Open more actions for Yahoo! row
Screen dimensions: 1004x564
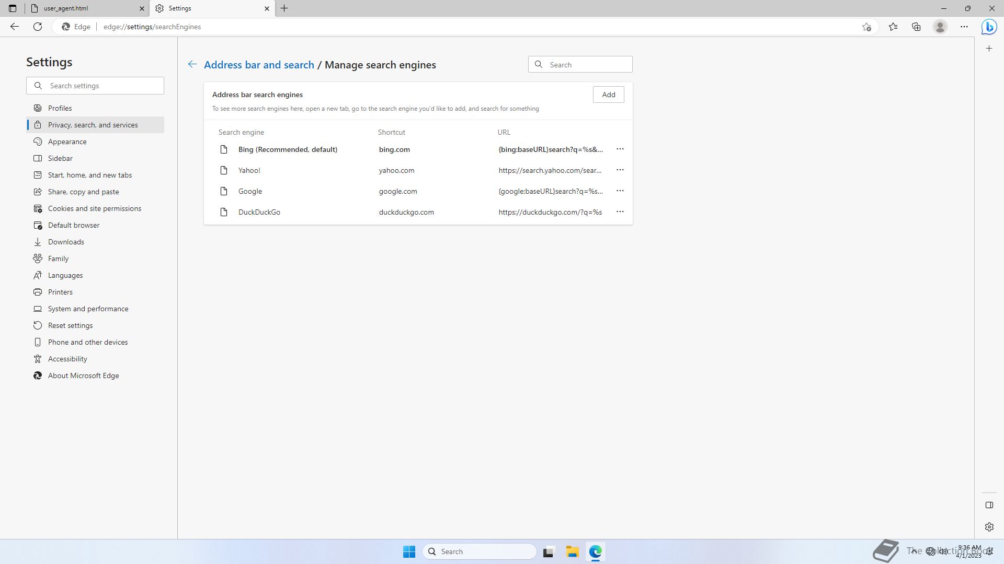620,170
